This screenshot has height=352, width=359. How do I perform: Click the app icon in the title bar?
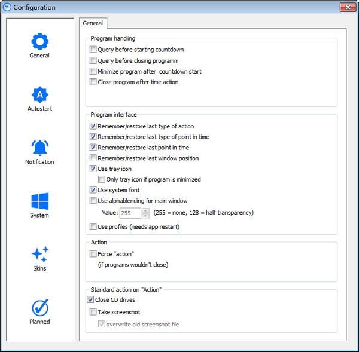(7, 7)
